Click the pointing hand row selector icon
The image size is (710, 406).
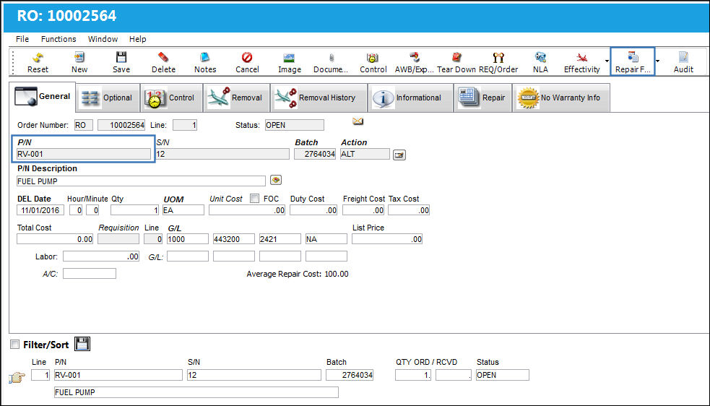pos(17,377)
